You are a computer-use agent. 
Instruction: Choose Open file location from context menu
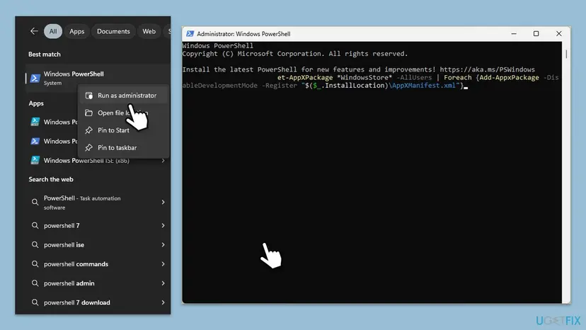point(124,113)
